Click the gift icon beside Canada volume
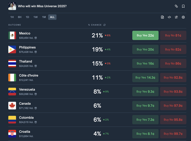191x141 pixels. [35, 108]
